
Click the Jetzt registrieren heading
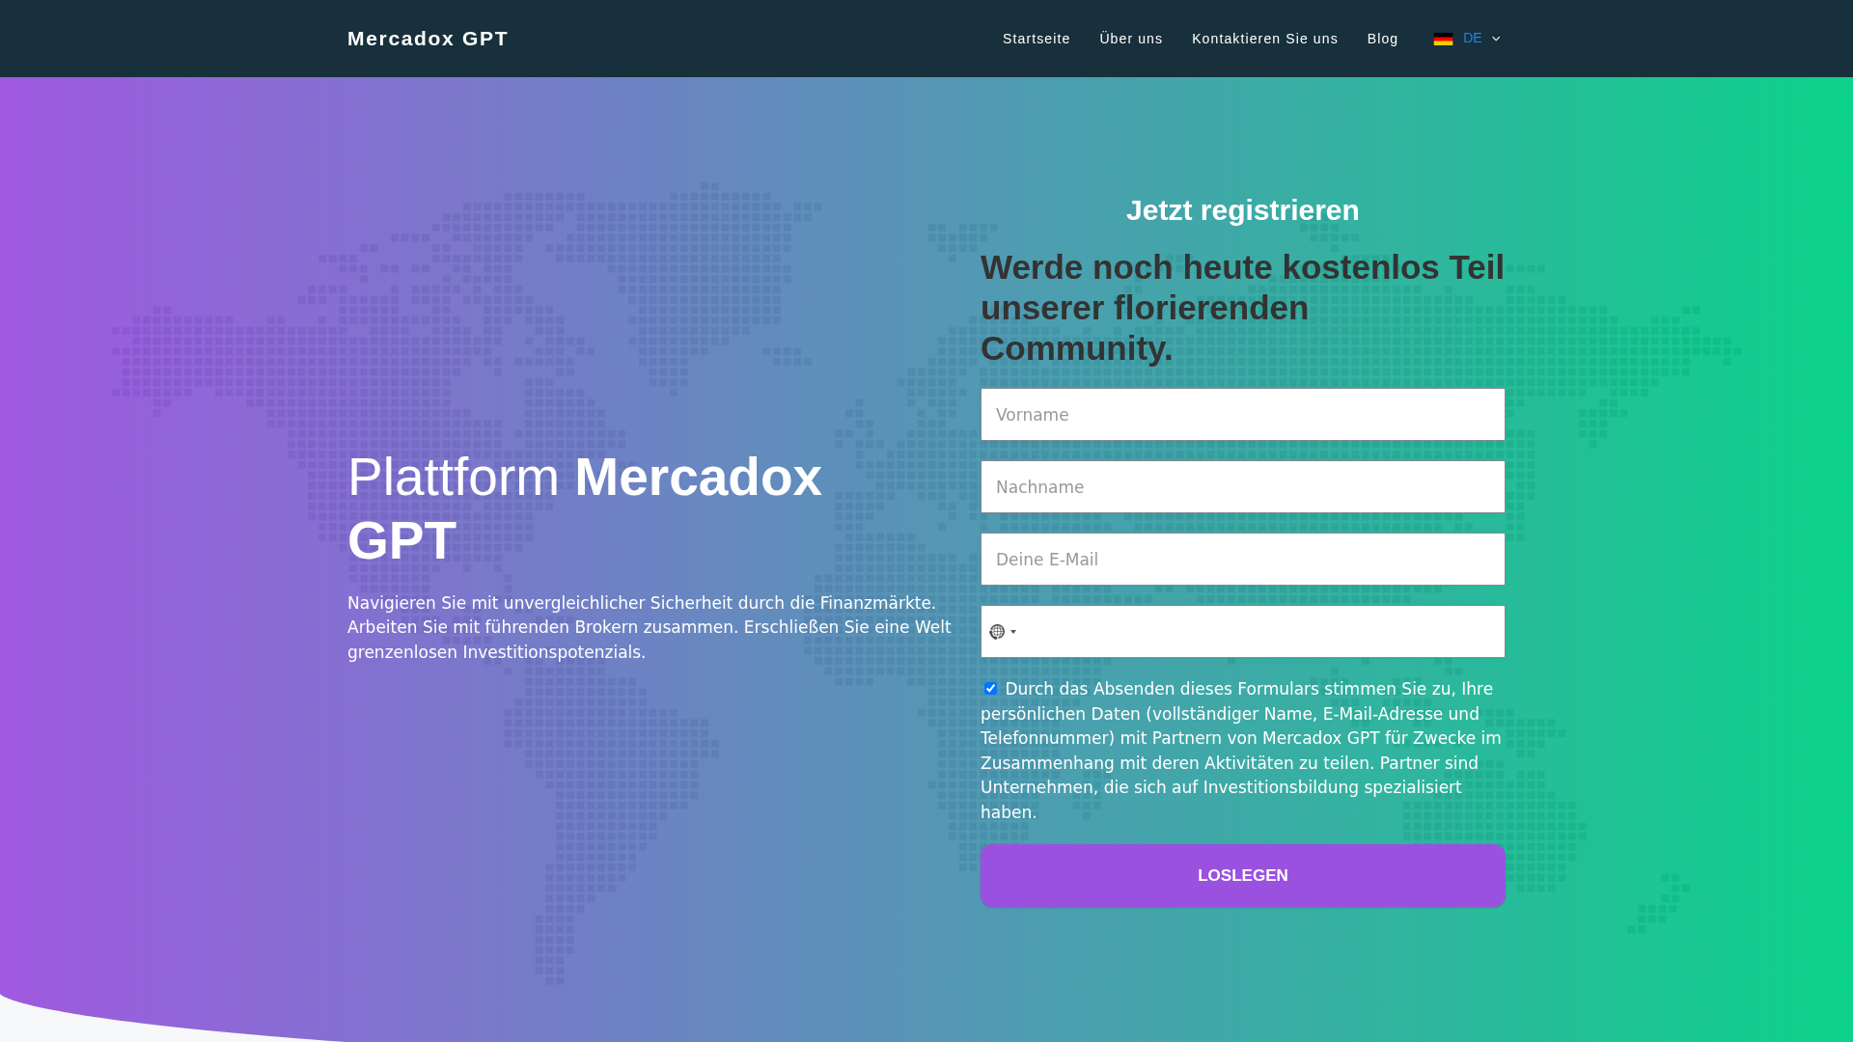tap(1243, 210)
